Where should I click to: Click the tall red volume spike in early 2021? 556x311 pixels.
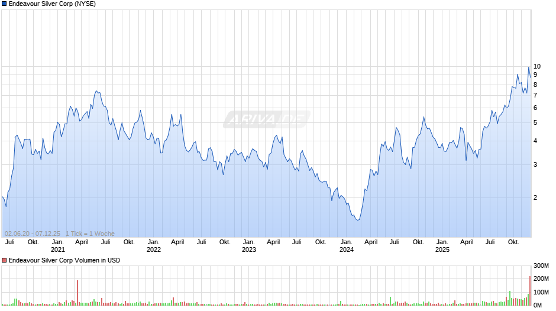(77, 293)
